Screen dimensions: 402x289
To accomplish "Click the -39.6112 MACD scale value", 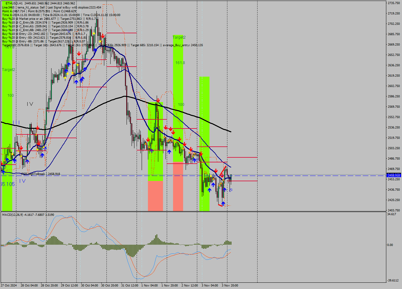I will [x=393, y=281].
